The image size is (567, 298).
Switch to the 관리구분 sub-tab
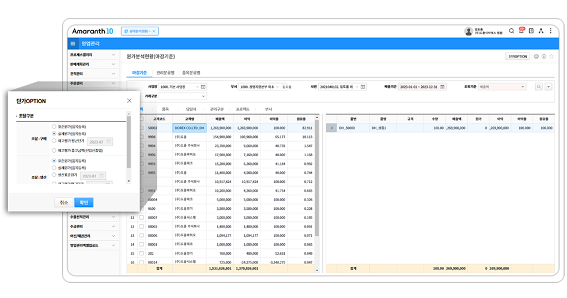[217, 109]
